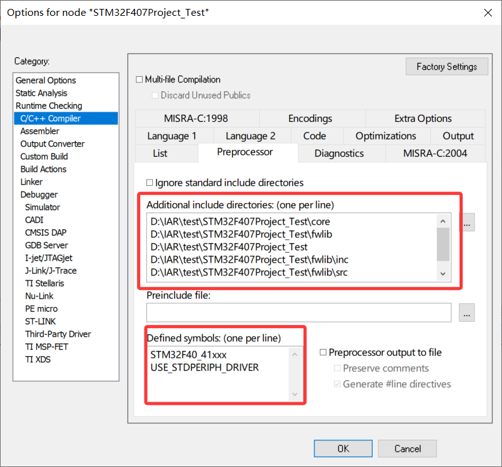
Task: Click include directories scrollbar thumb
Action: 443,244
